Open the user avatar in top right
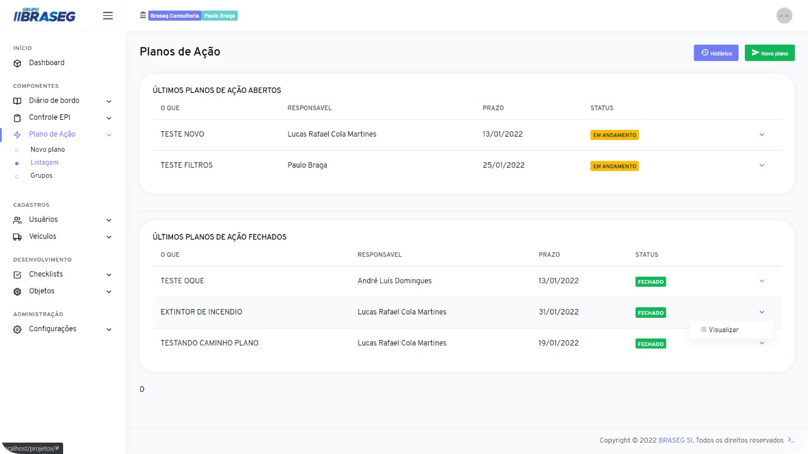Image resolution: width=808 pixels, height=454 pixels. point(784,16)
